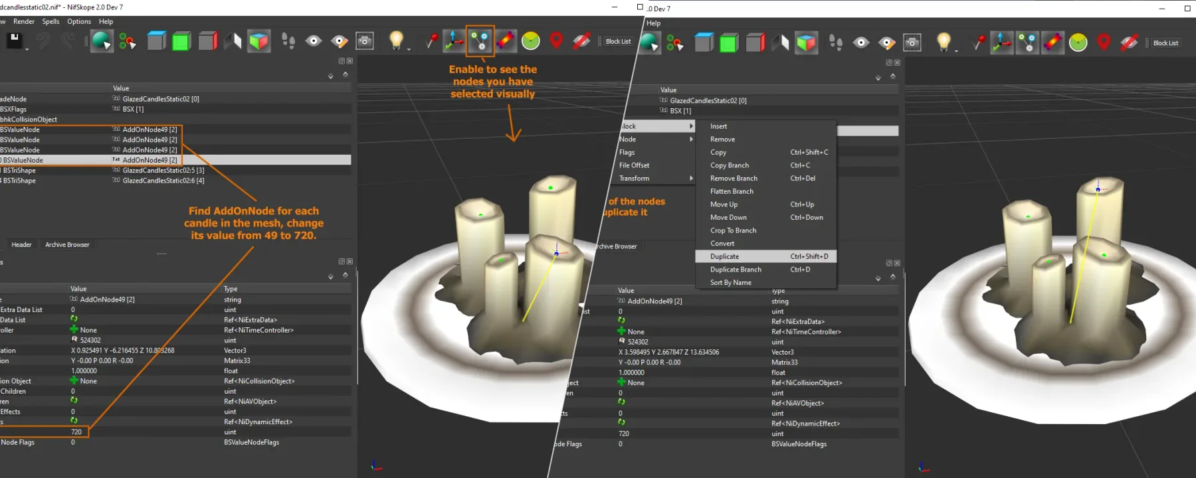The width and height of the screenshot is (1196, 478).
Task: Open the Spells menu
Action: [50, 21]
